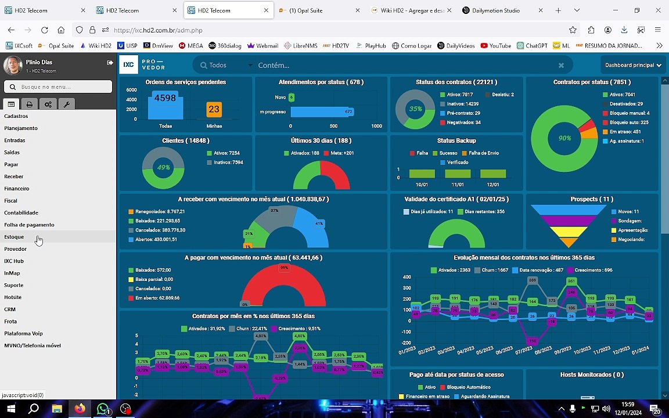Screen dimensions: 669x418
Task: Open the printer tab icon in sidebar
Action: (x=30, y=104)
